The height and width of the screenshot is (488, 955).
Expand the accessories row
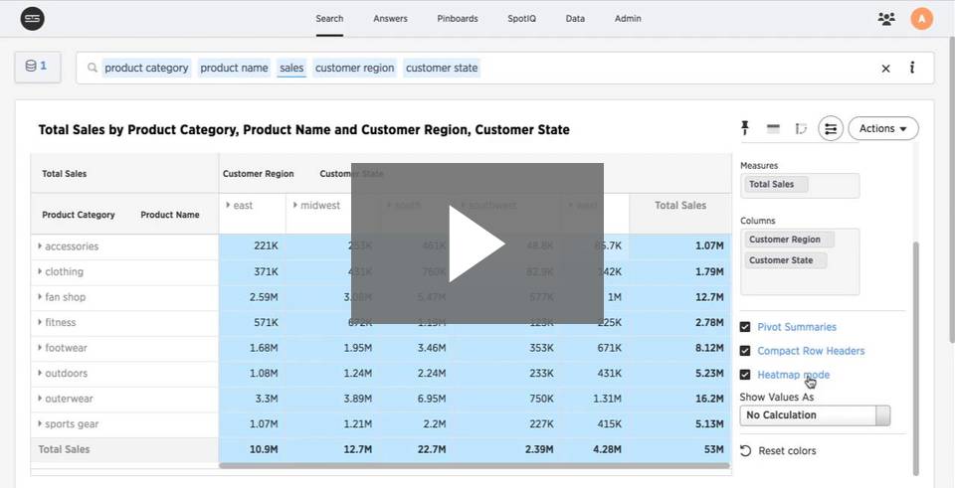[x=40, y=246]
